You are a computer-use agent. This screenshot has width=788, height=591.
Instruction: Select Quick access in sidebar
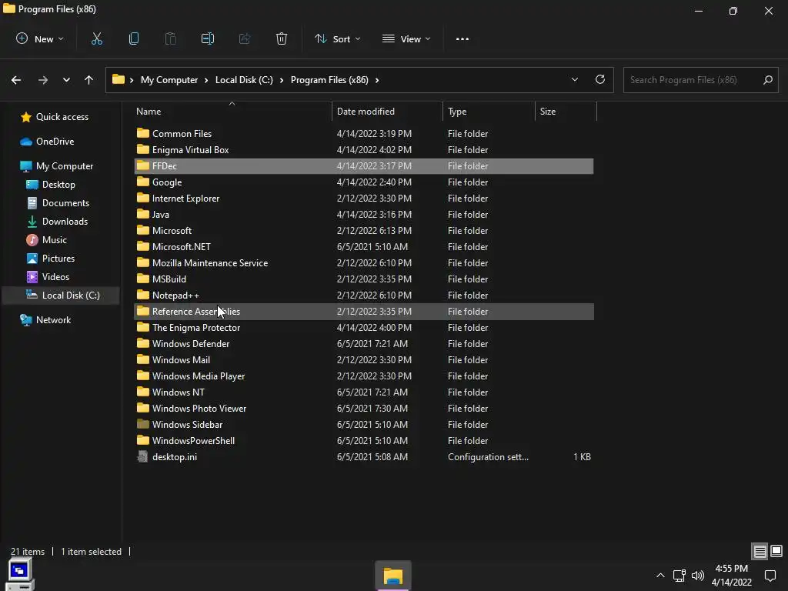(x=62, y=117)
